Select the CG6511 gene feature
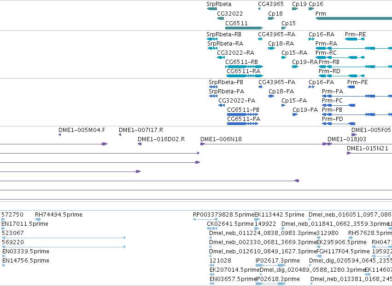392x286 pixels. [x=244, y=28]
